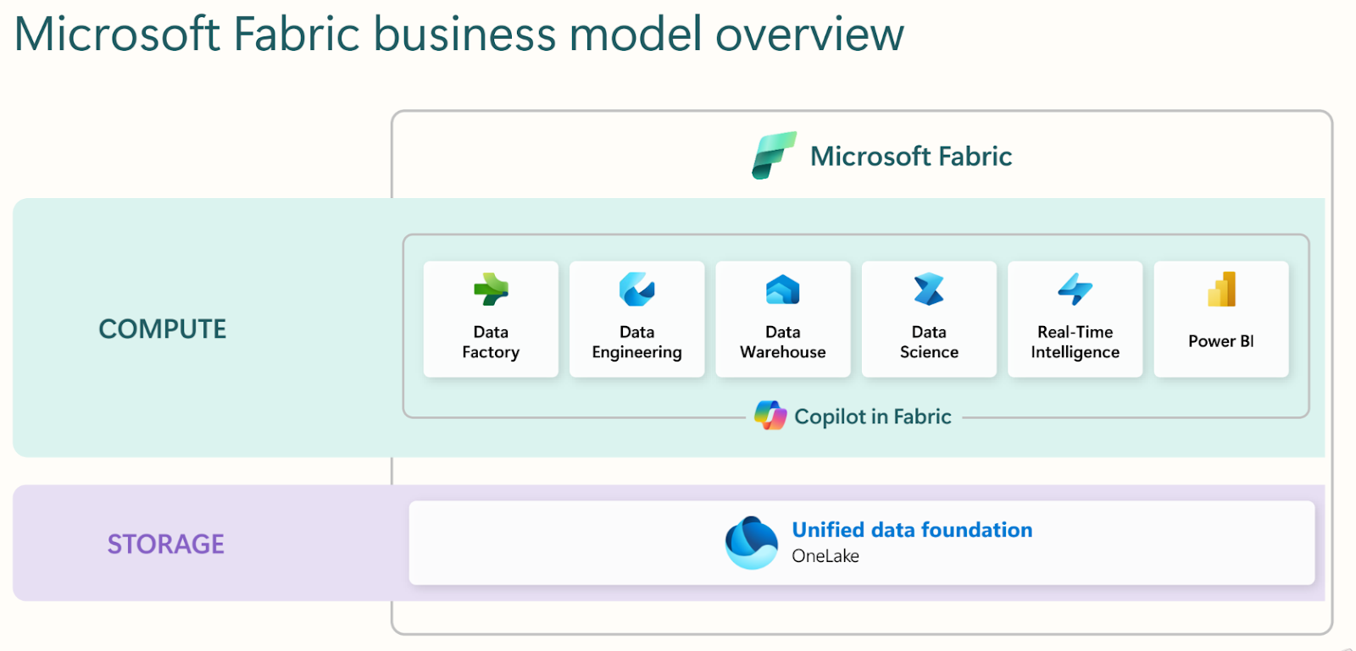1356x651 pixels.
Task: Click the Power BI chart icon
Action: coord(1221,290)
